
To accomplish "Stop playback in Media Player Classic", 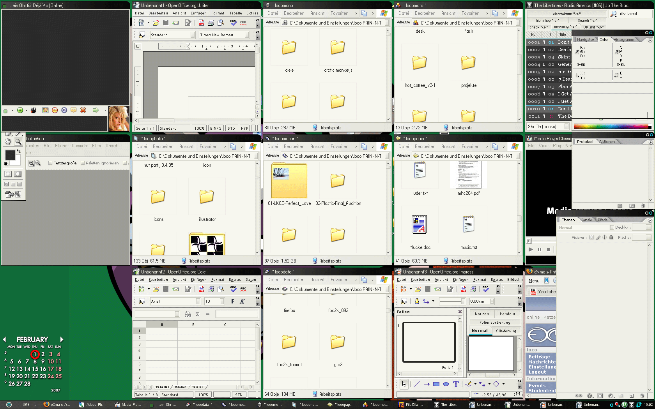I will pyautogui.click(x=549, y=249).
